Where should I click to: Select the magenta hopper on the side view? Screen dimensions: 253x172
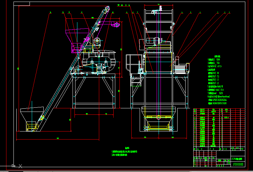tap(76, 33)
